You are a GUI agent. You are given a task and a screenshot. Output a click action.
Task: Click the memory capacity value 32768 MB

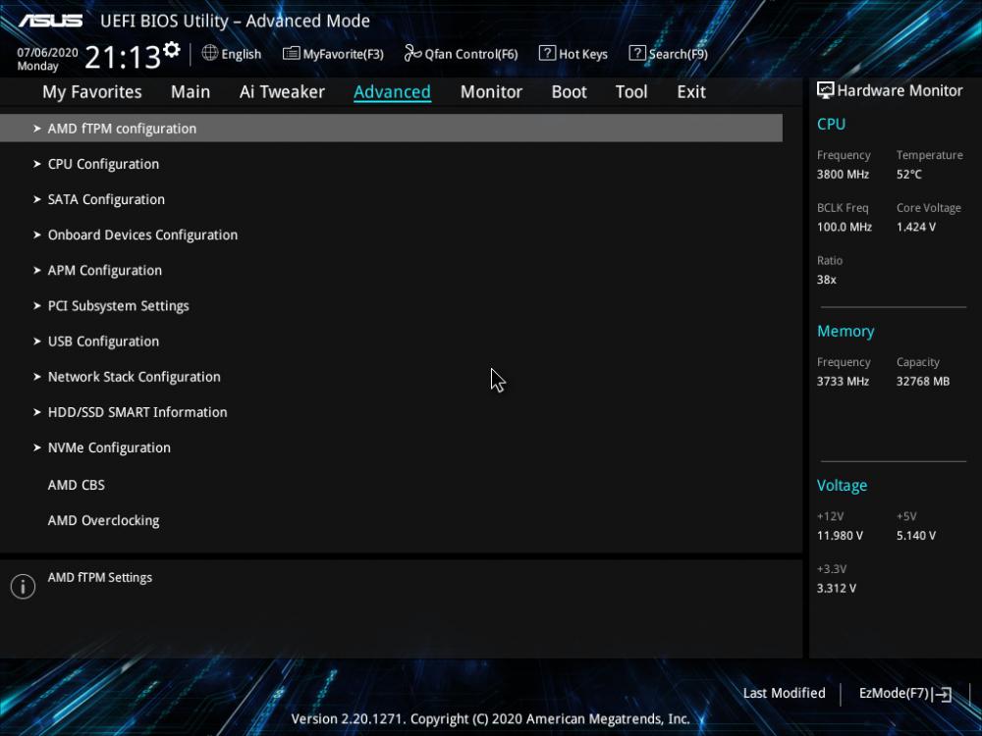pyautogui.click(x=922, y=381)
